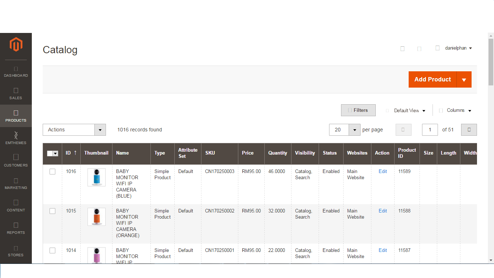494x278 pixels.
Task: Open the Dashboard from the sidebar
Action: (x=16, y=72)
